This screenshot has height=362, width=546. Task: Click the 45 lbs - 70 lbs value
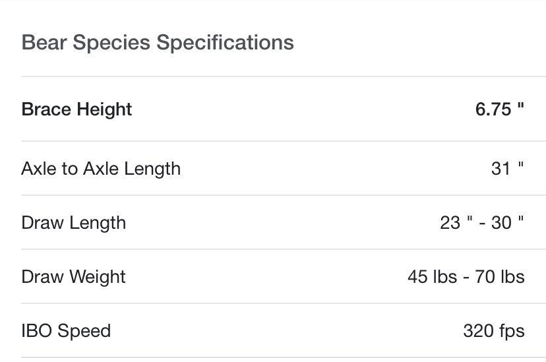pos(466,277)
